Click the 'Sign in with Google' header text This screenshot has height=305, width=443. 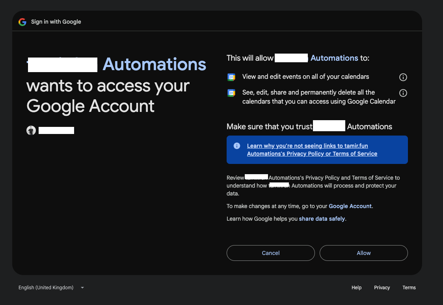(56, 22)
